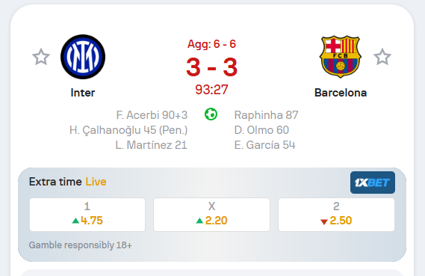Select away win odds 2.50

coord(336,215)
